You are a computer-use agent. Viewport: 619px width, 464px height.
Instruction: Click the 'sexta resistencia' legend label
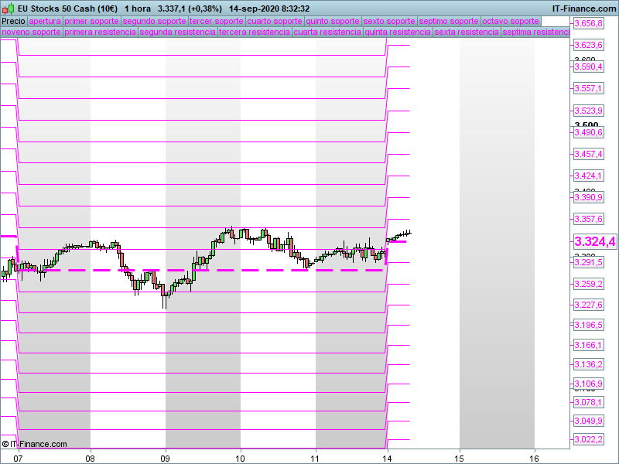coord(466,32)
